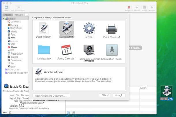Select the Email library category

tap(11, 44)
